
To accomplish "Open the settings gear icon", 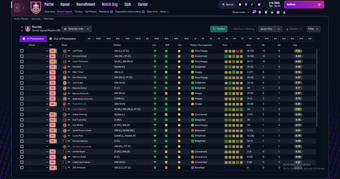I will tap(259, 5).
